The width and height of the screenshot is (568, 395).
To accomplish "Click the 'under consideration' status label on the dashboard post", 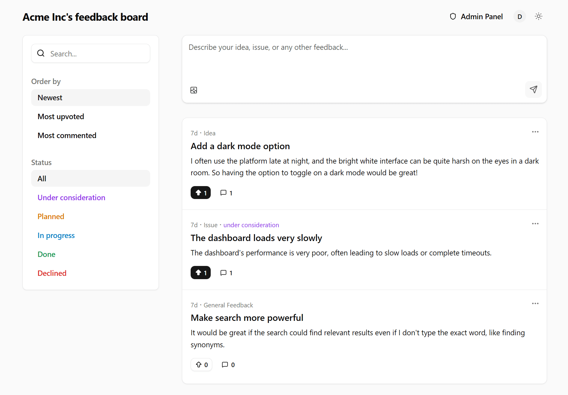I will click(x=251, y=225).
